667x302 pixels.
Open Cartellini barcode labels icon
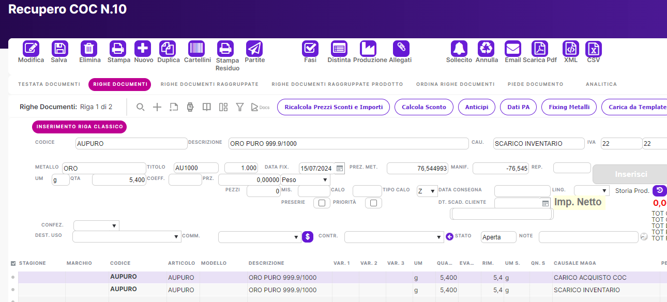click(x=196, y=49)
